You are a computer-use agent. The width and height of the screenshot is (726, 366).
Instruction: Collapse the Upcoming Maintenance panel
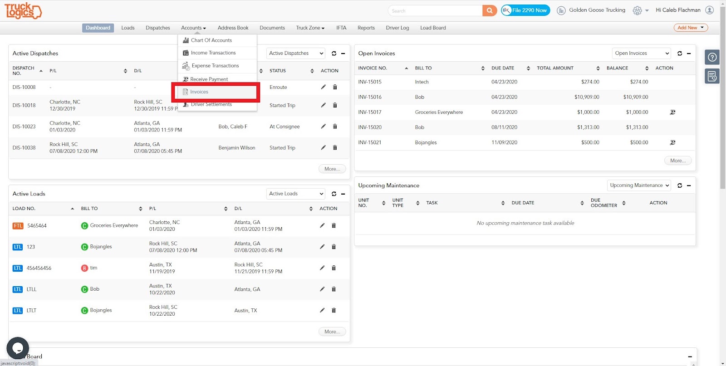click(689, 185)
